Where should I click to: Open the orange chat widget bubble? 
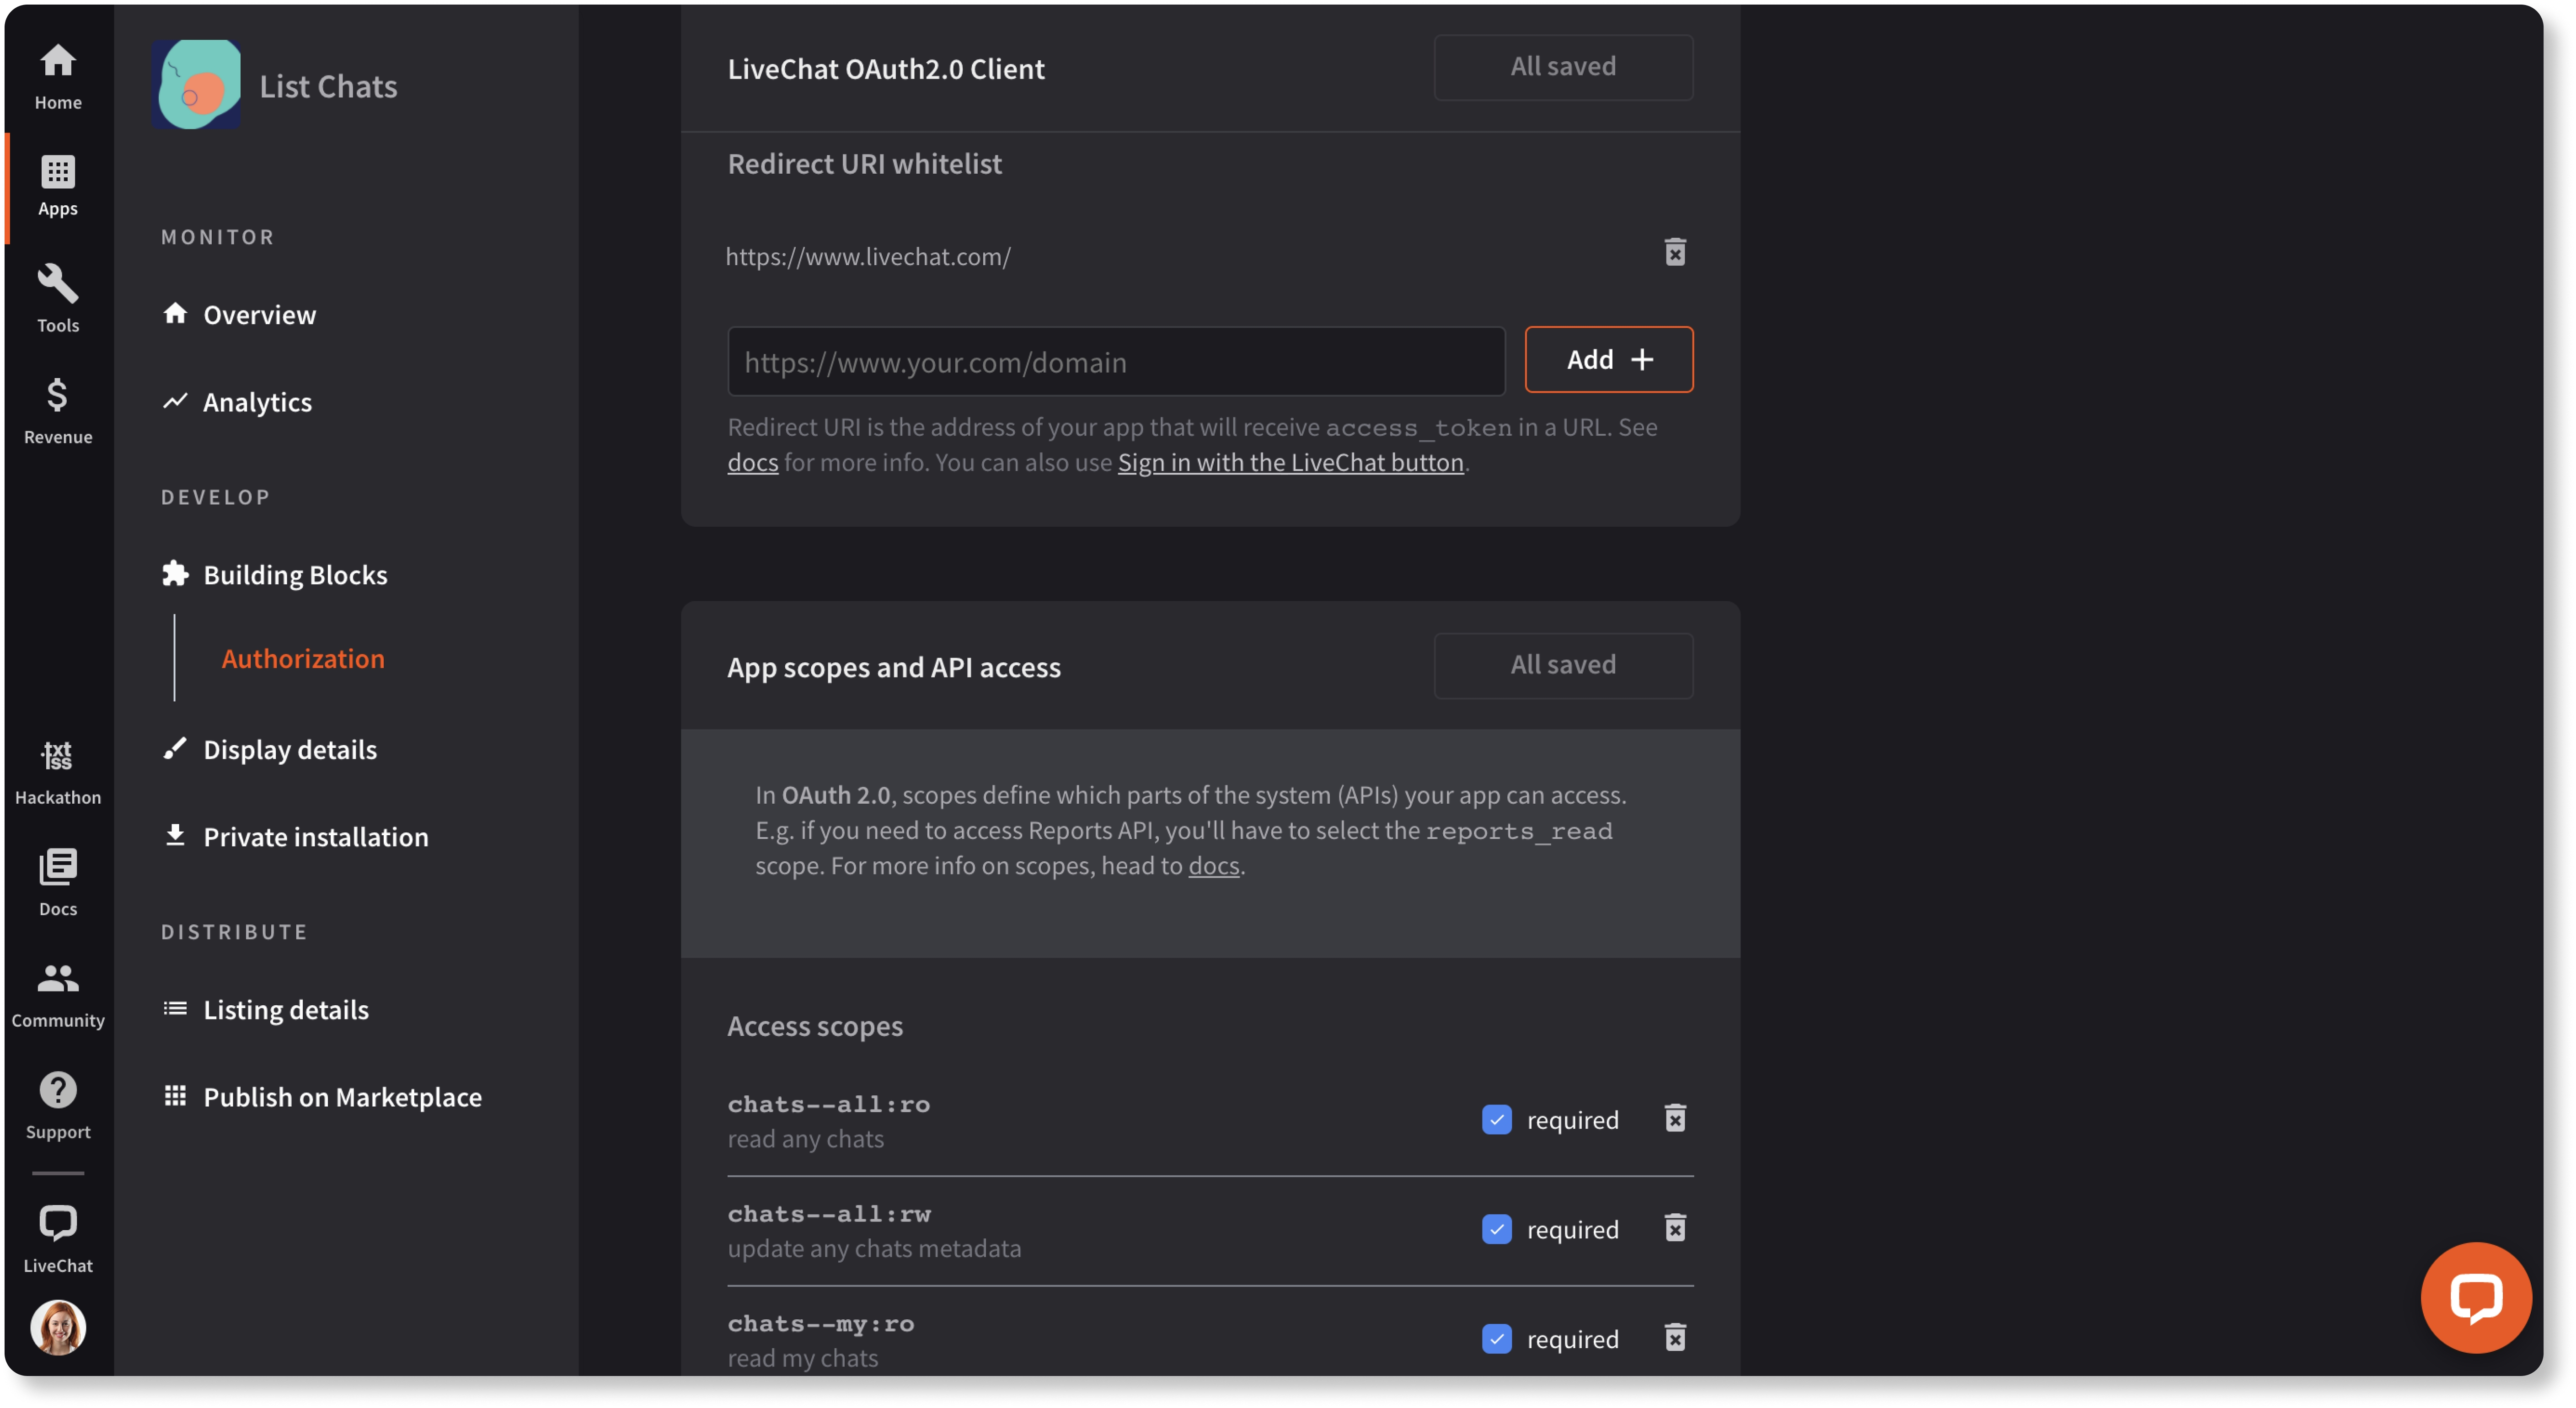[2475, 1297]
